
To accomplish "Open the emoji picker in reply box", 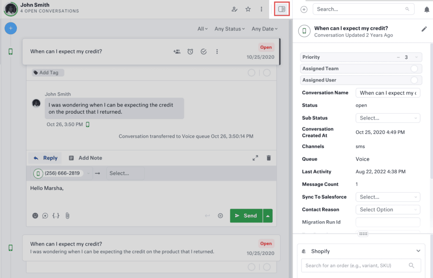I will click(35, 215).
